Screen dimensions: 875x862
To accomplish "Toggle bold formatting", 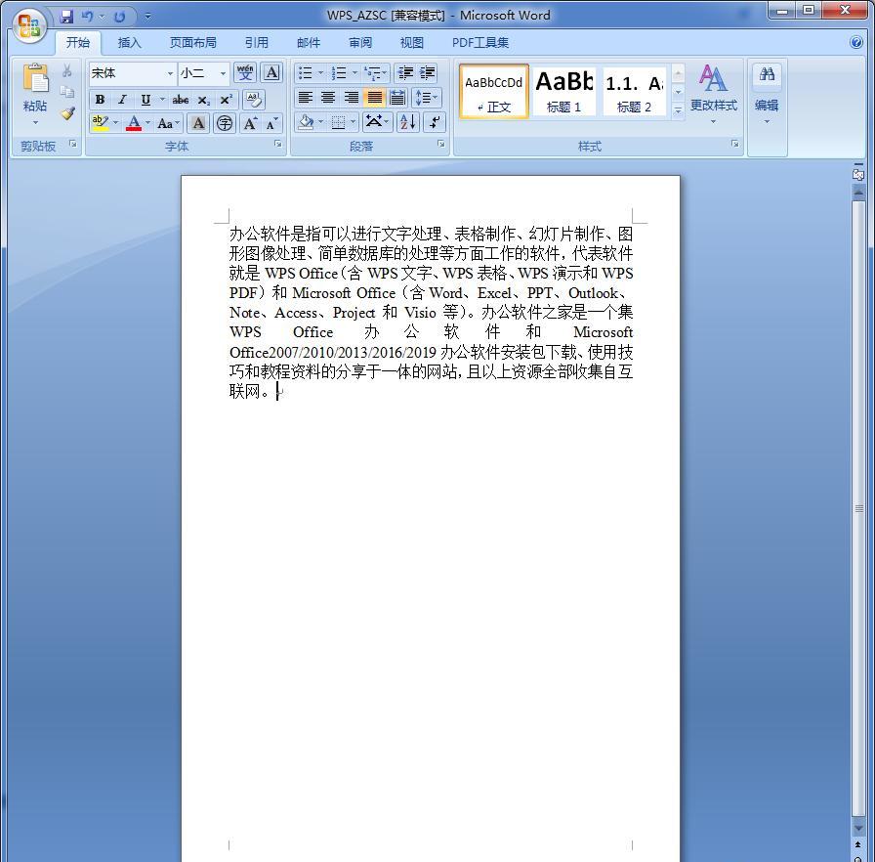I will (x=101, y=100).
